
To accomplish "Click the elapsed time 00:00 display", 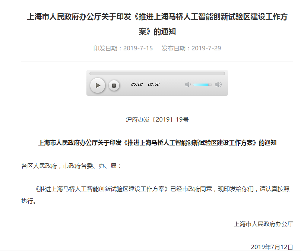I will (137, 85).
